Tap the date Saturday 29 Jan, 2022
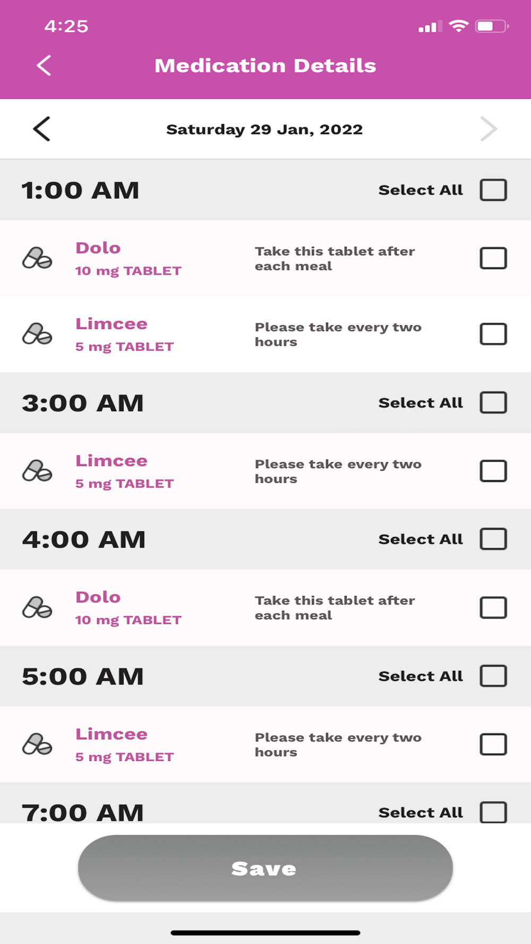This screenshot has width=531, height=944. [x=264, y=130]
